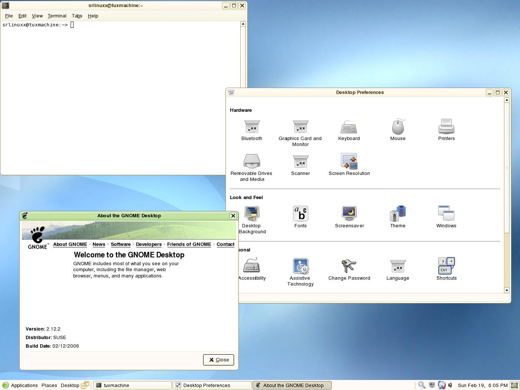520x390 pixels.
Task: Open Change Password tool
Action: coord(349,270)
